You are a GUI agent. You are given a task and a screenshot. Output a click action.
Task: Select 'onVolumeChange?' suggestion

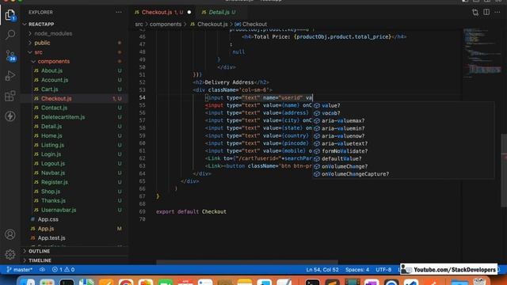403,166
